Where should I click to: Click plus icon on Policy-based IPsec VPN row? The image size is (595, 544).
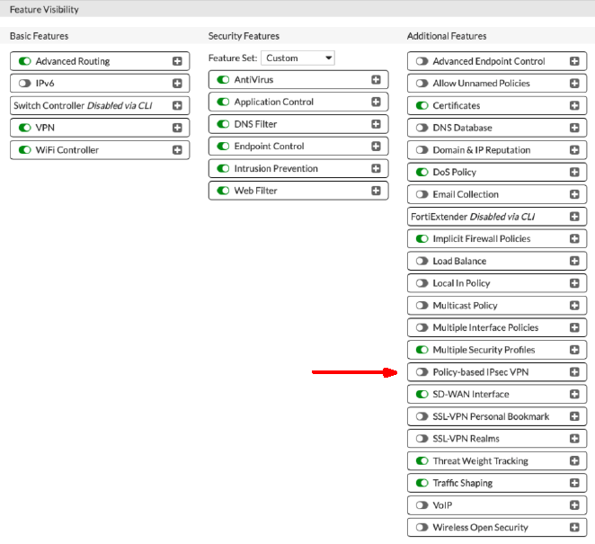(x=574, y=372)
